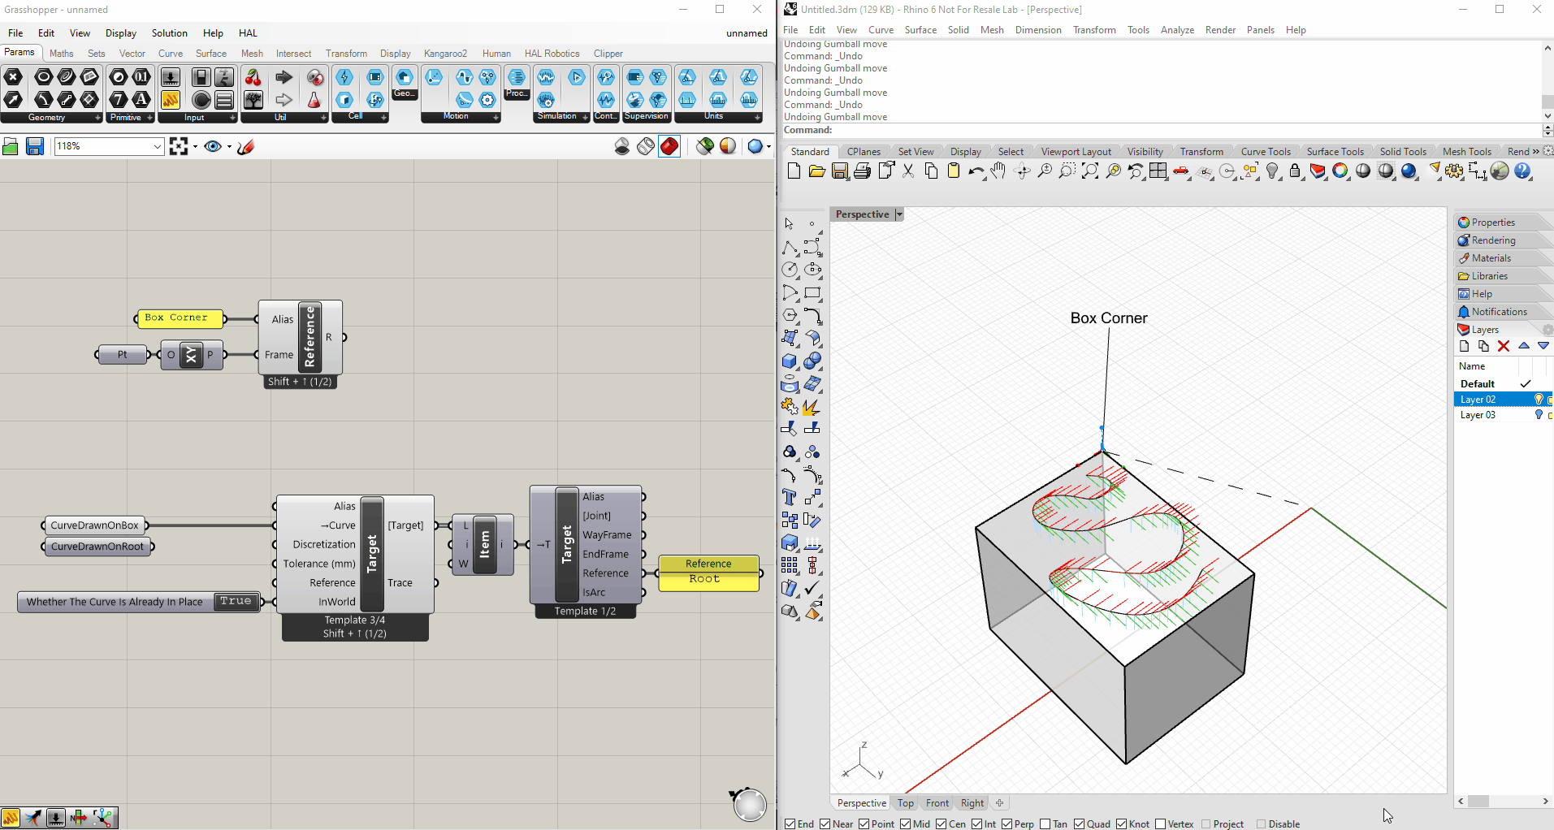Select the Sketch pen tool in Grasshopper
This screenshot has width=1554, height=830.
[x=246, y=147]
